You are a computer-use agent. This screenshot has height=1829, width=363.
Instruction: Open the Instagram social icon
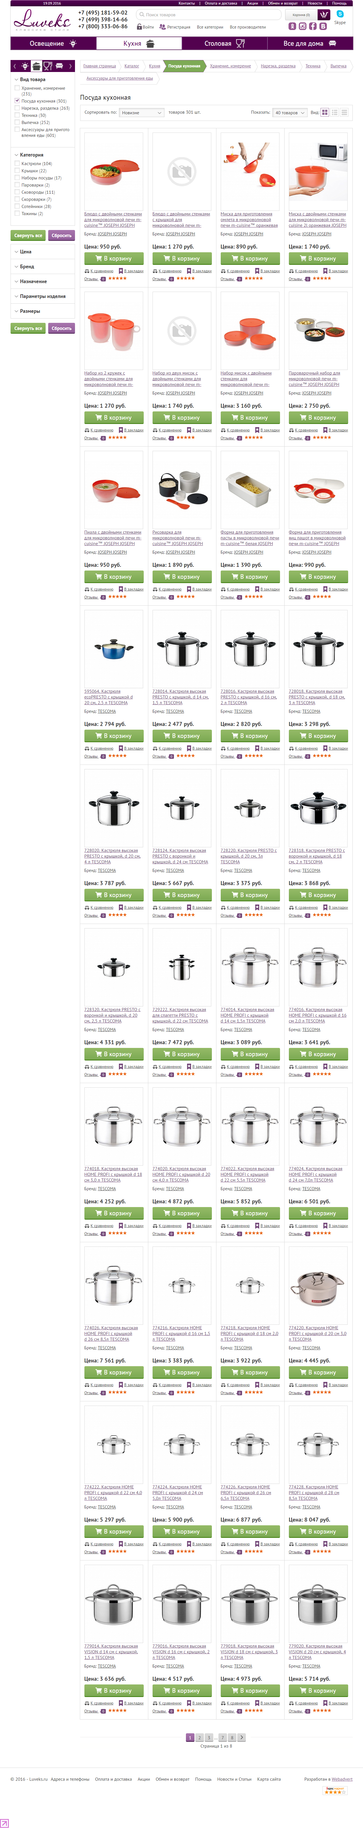point(302,26)
